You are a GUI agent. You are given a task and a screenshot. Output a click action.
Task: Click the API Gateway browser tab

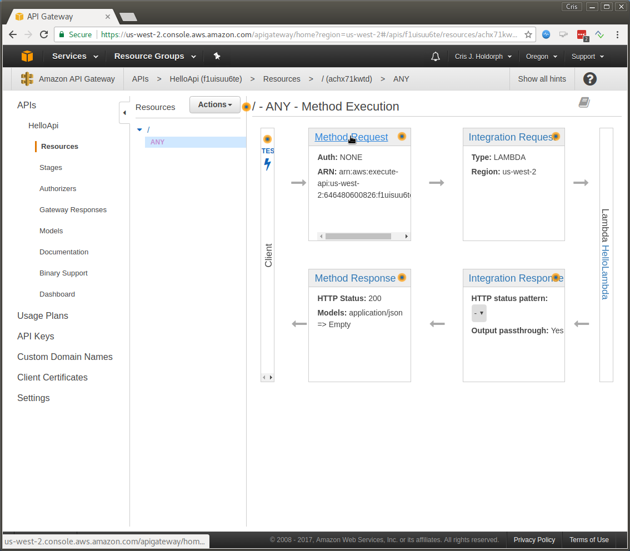(x=62, y=17)
